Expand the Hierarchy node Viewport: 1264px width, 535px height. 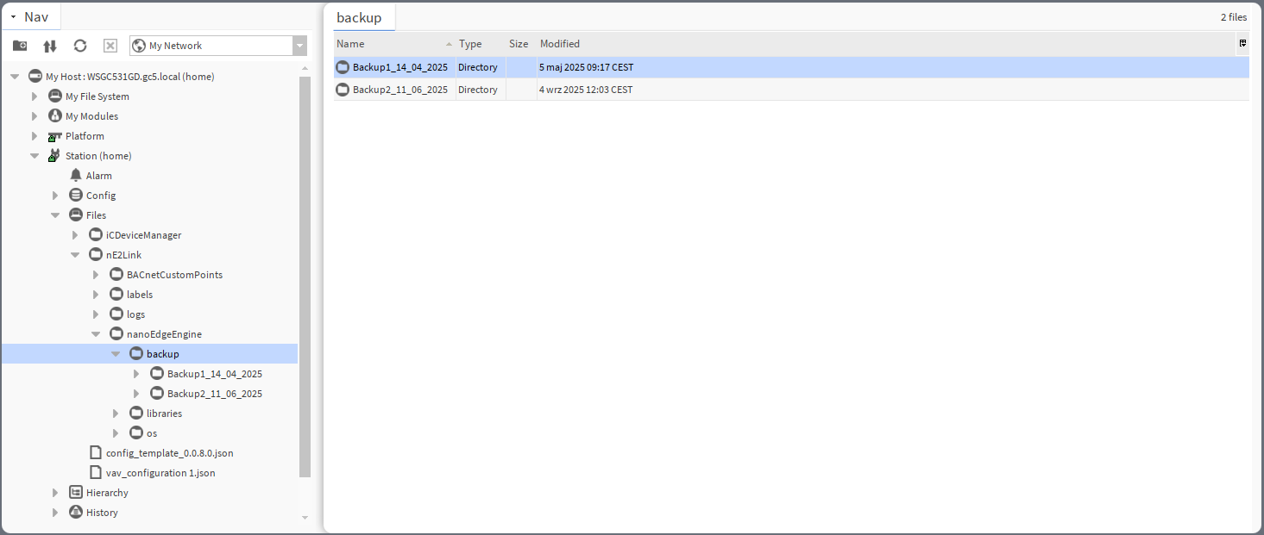point(55,493)
